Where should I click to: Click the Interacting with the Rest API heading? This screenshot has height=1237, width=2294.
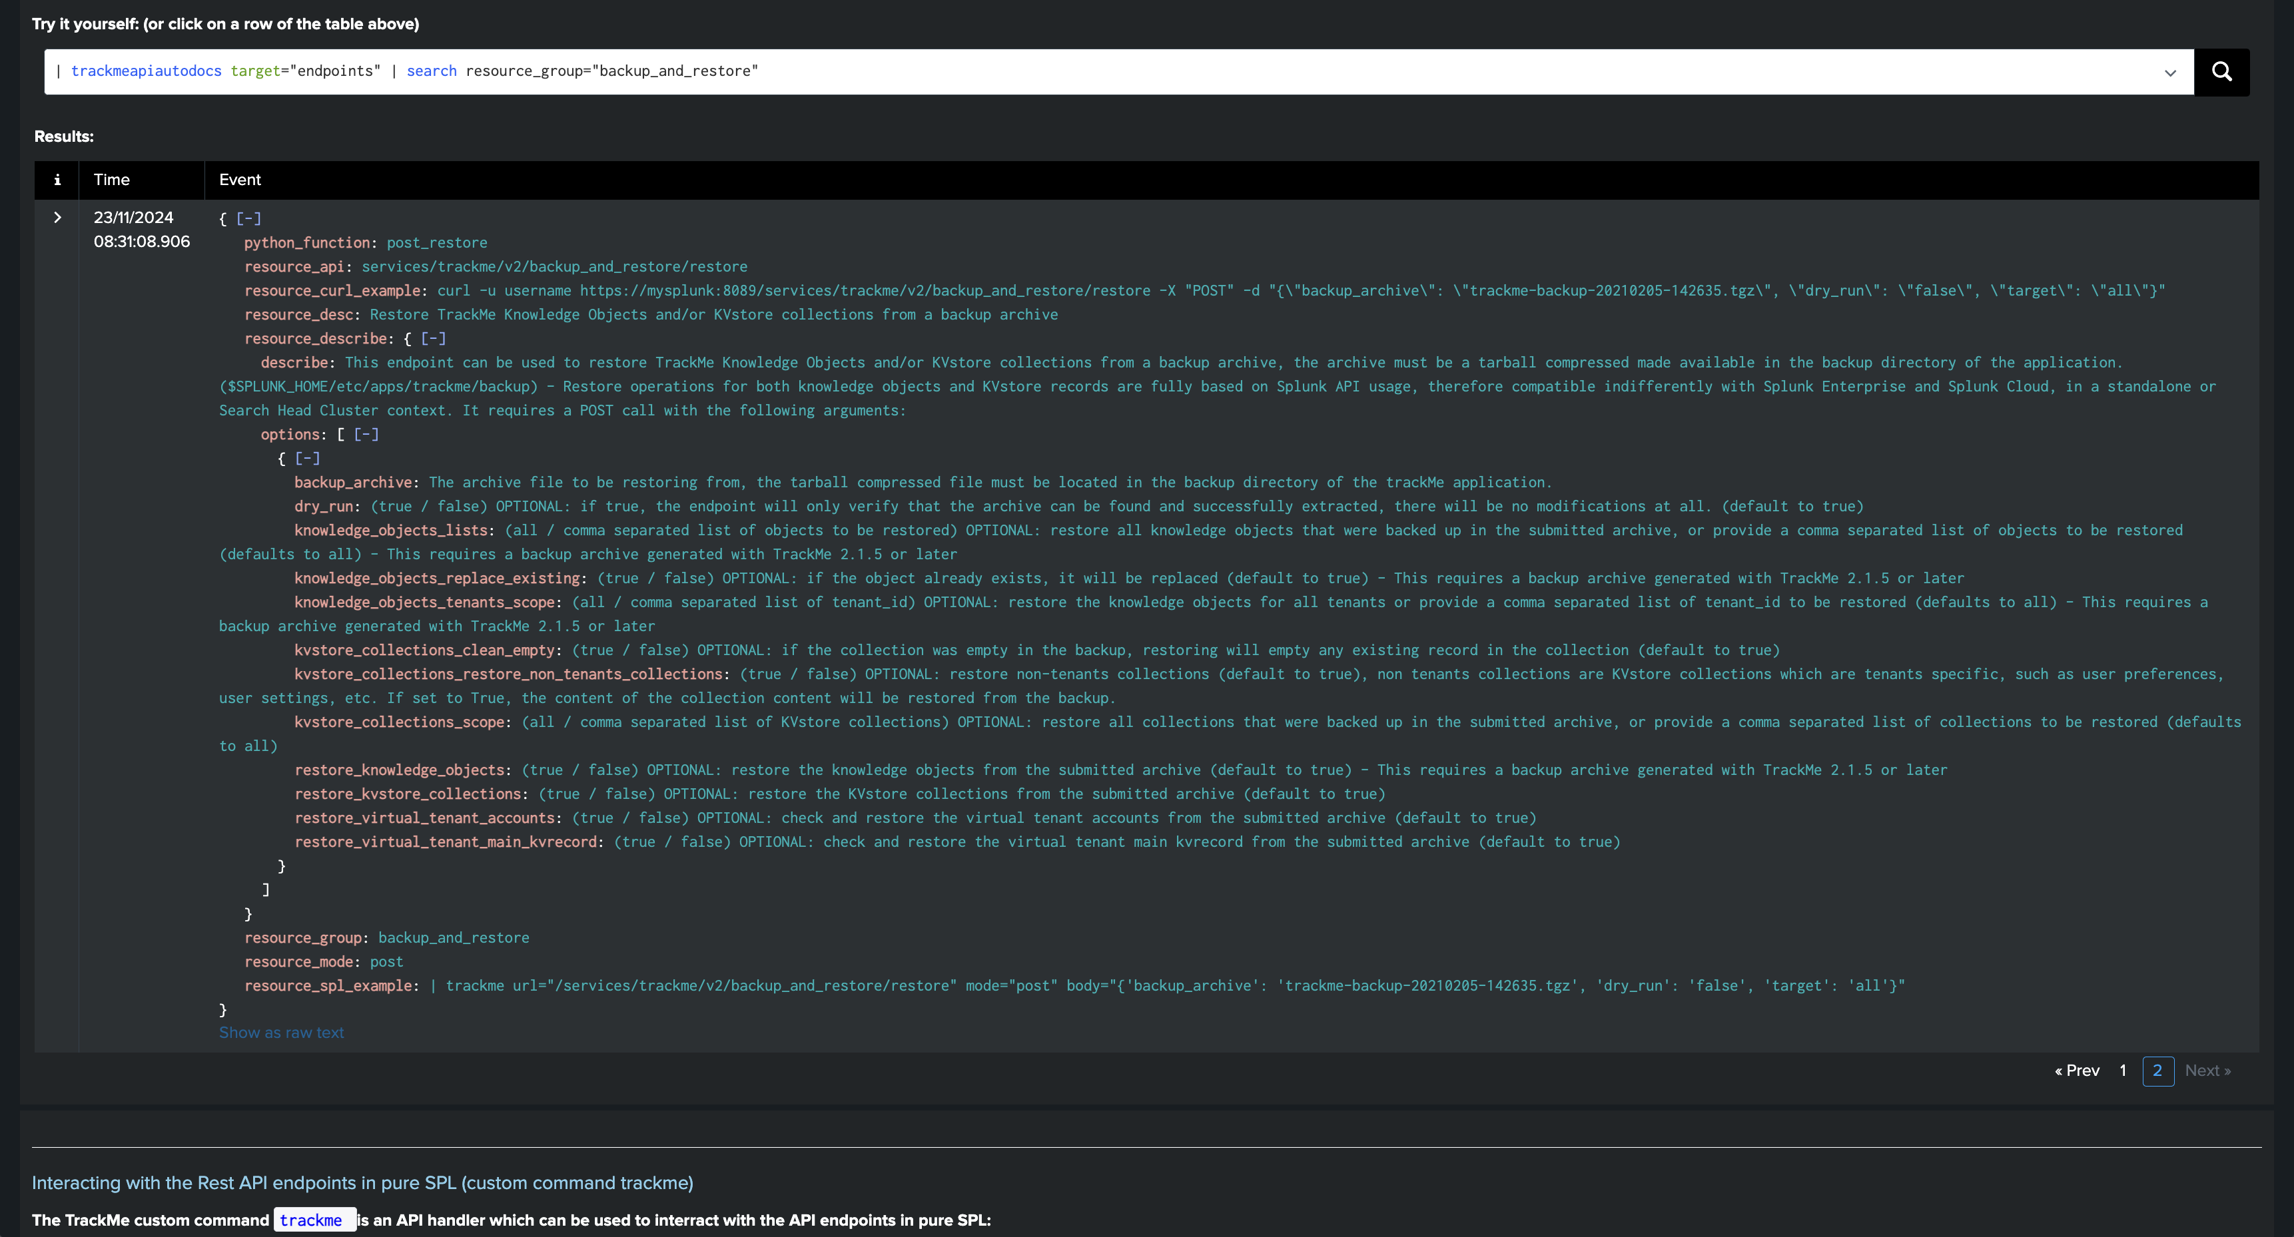point(362,1182)
